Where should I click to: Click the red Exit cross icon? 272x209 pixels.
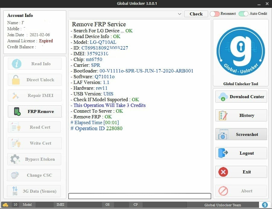(223, 172)
